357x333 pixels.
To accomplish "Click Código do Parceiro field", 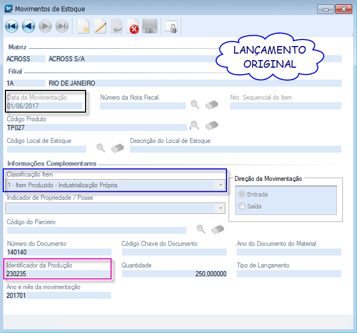I will 96,230.
